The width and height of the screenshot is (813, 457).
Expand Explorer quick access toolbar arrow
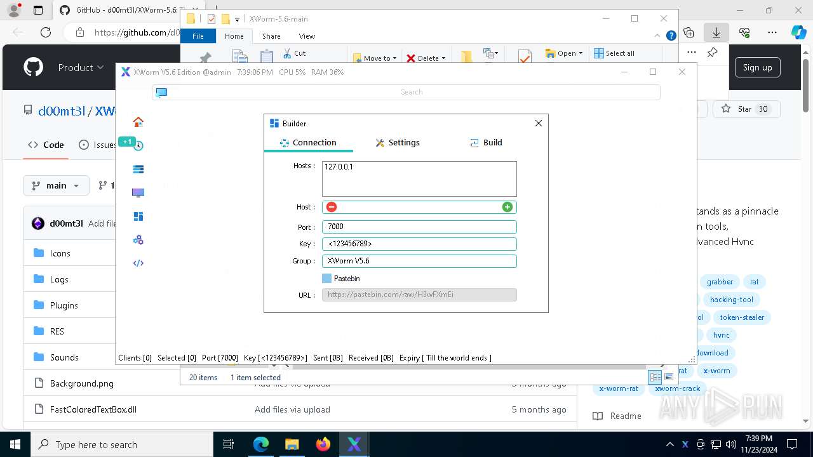click(x=237, y=20)
